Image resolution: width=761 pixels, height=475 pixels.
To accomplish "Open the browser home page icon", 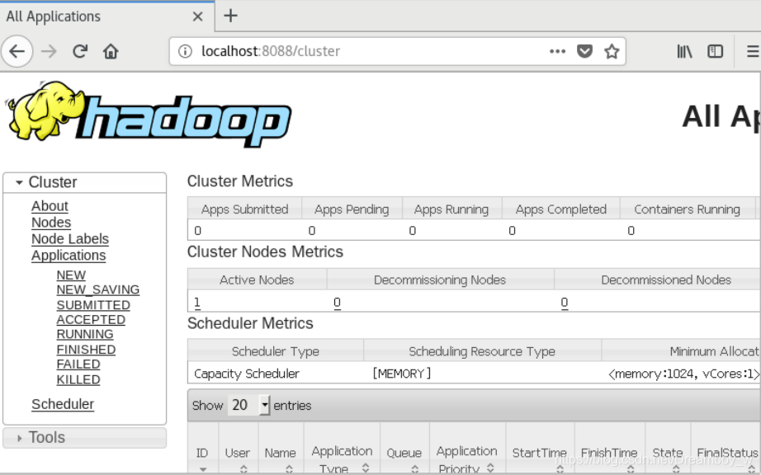I will coord(111,51).
